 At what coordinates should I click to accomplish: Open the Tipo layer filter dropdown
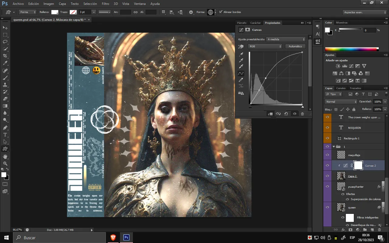click(x=333, y=94)
